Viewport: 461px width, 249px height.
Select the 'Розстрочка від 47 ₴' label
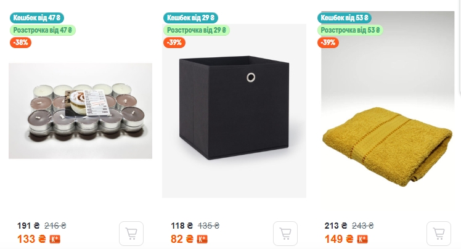click(43, 30)
